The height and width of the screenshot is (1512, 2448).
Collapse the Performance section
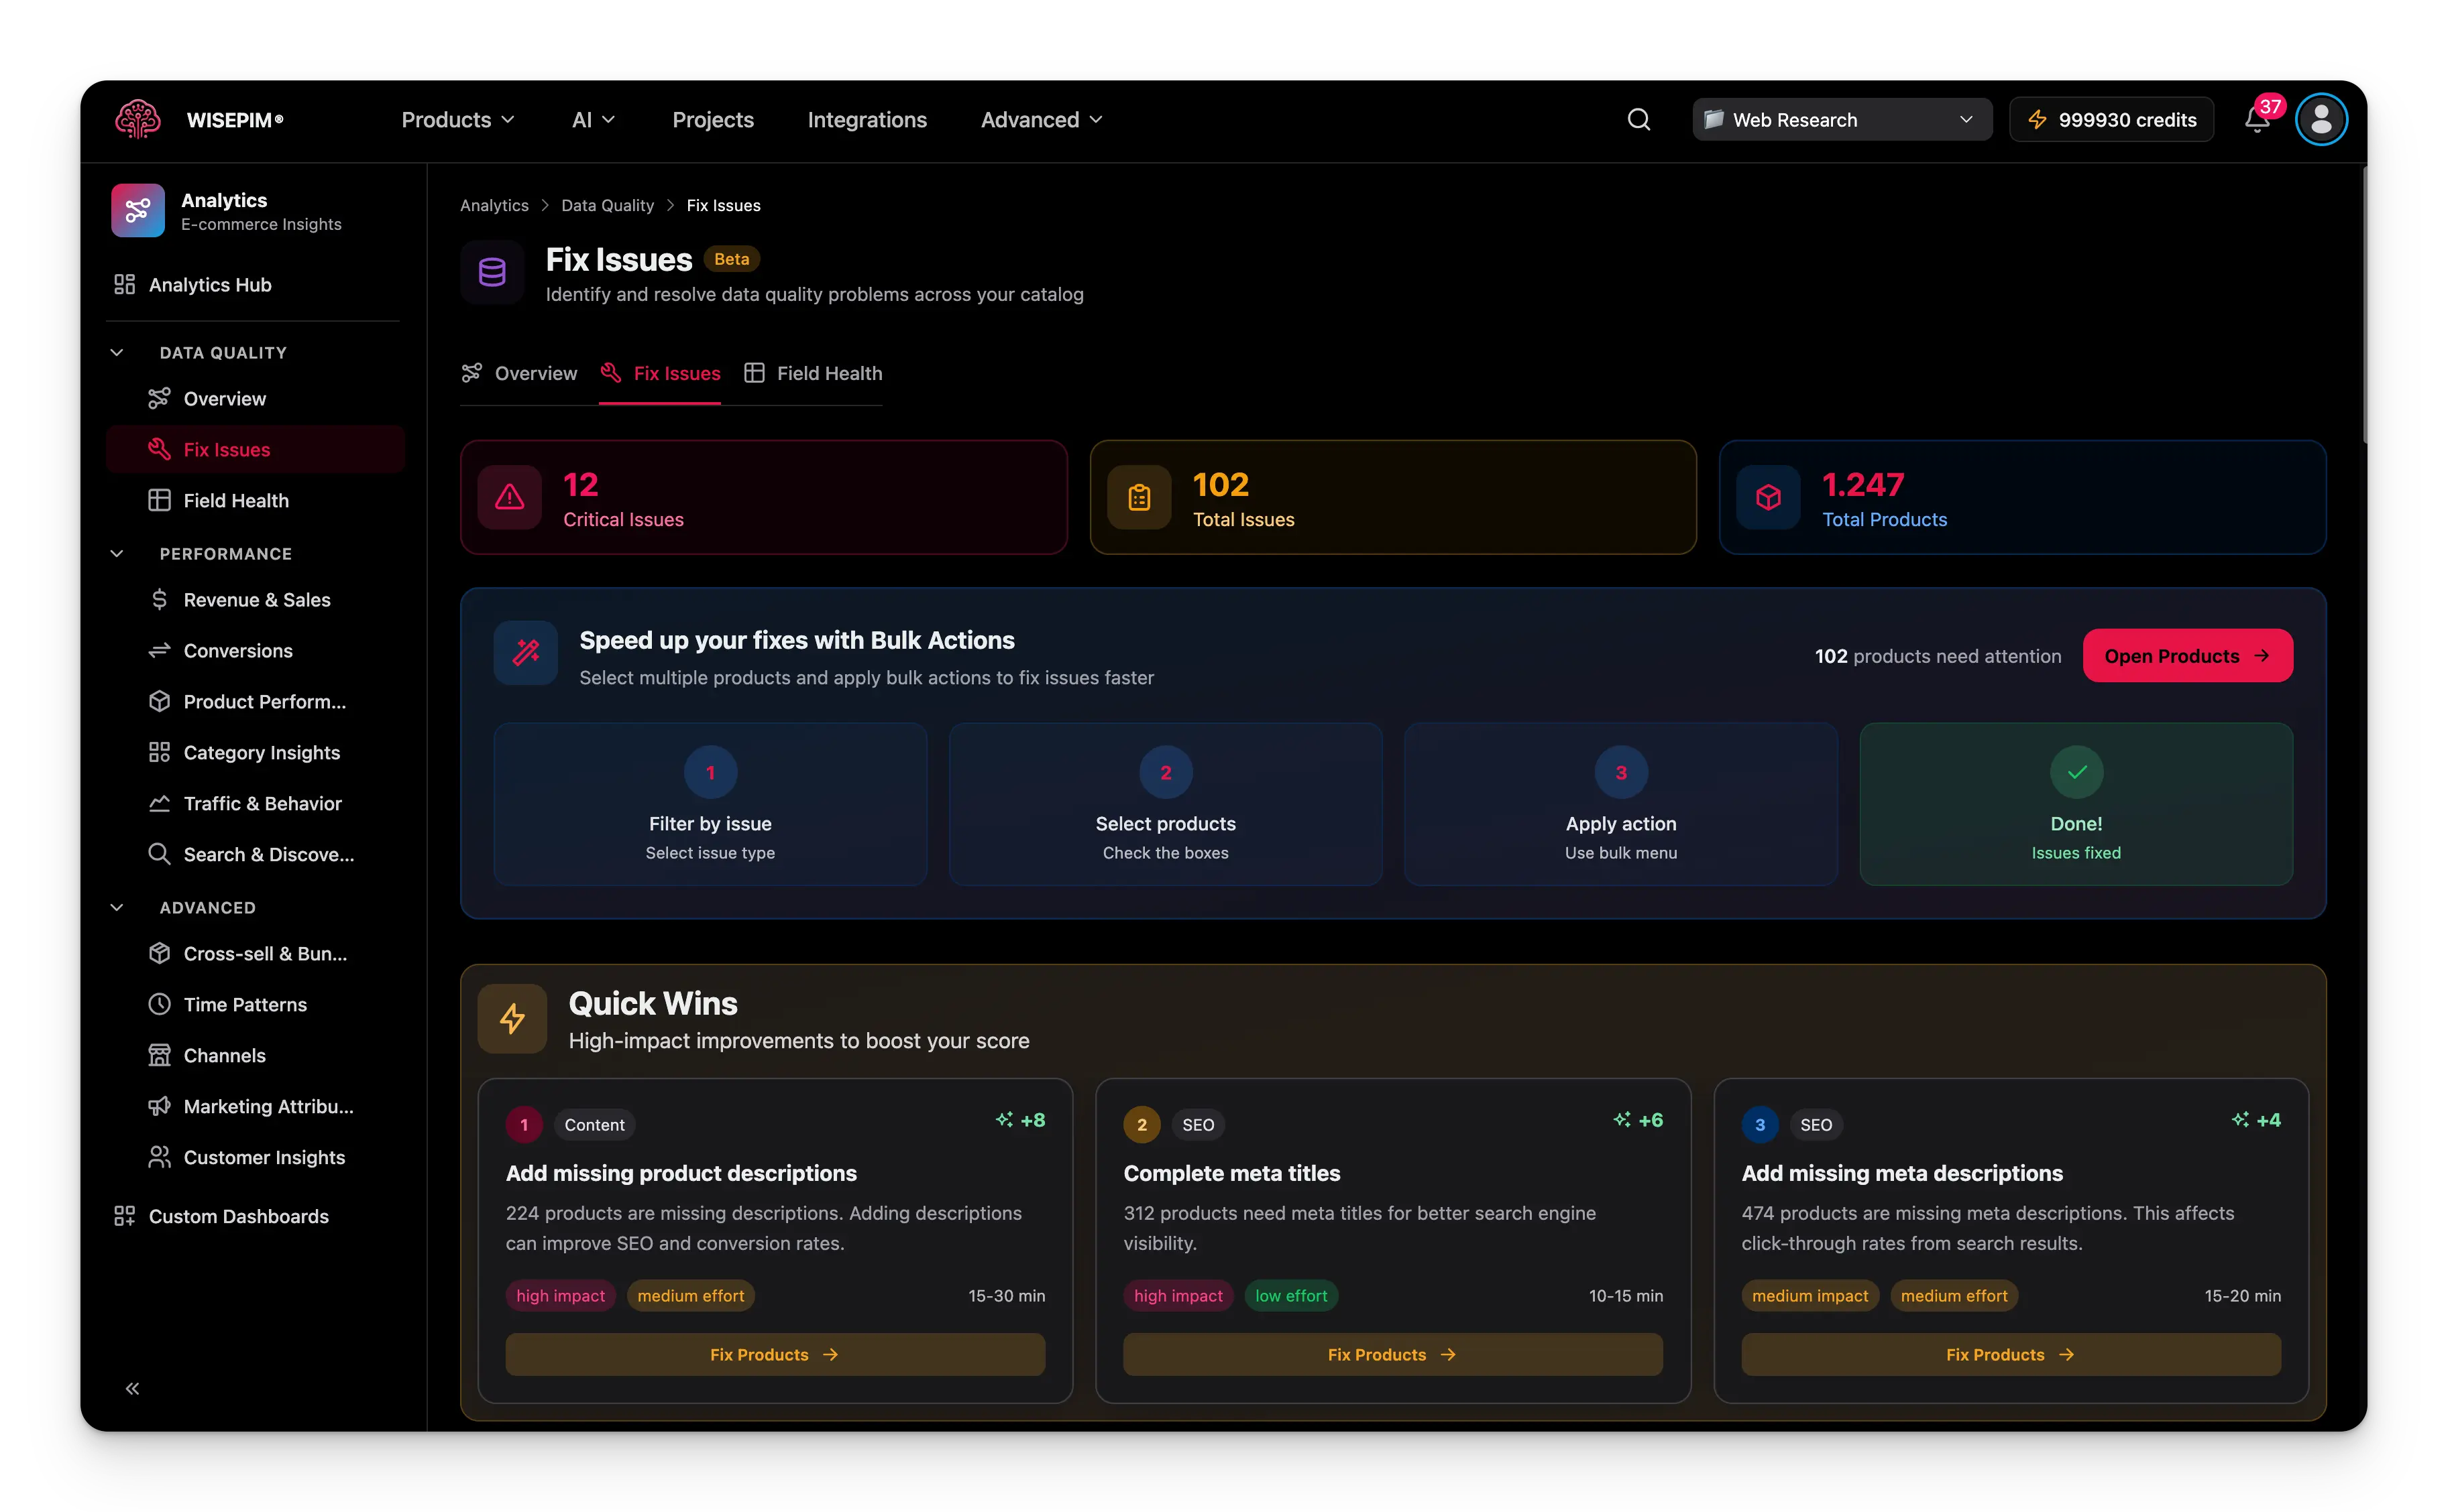pyautogui.click(x=116, y=553)
